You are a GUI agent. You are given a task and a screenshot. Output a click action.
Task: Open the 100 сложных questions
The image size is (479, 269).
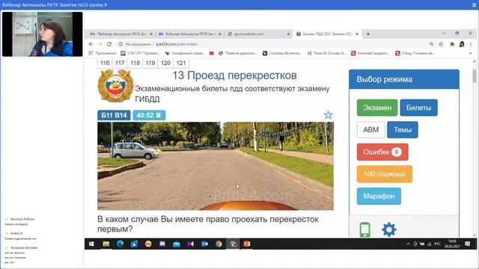pyautogui.click(x=385, y=174)
